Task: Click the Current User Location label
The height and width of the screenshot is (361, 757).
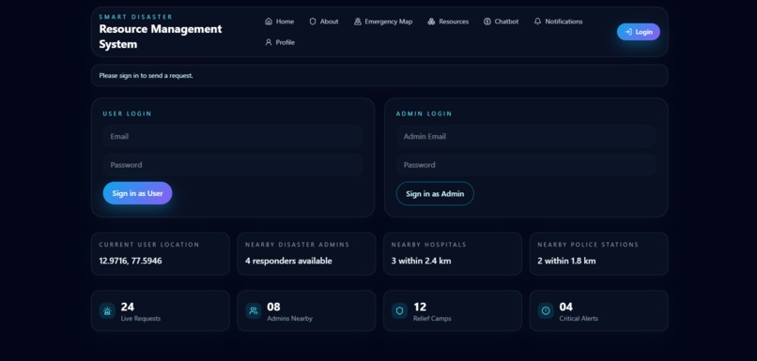Action: 149,245
